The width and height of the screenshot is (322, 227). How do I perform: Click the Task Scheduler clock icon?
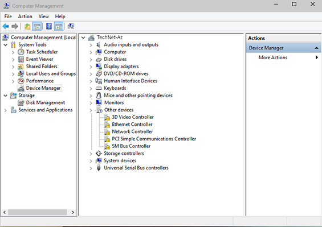[x=21, y=52]
